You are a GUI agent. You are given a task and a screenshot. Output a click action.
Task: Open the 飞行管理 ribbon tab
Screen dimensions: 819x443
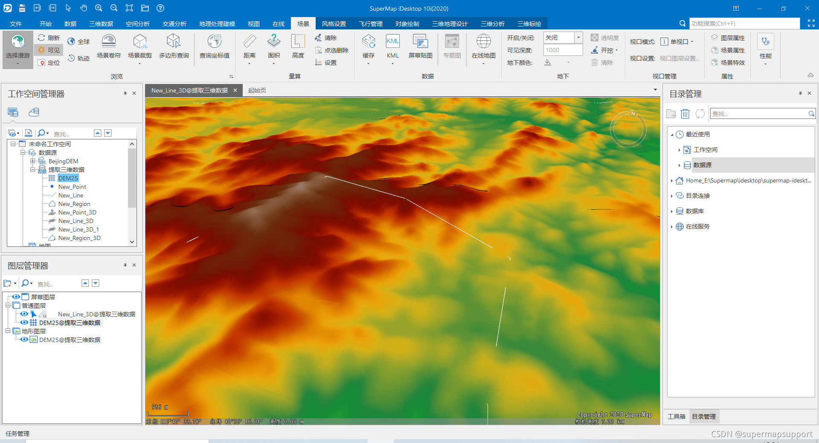click(x=370, y=24)
